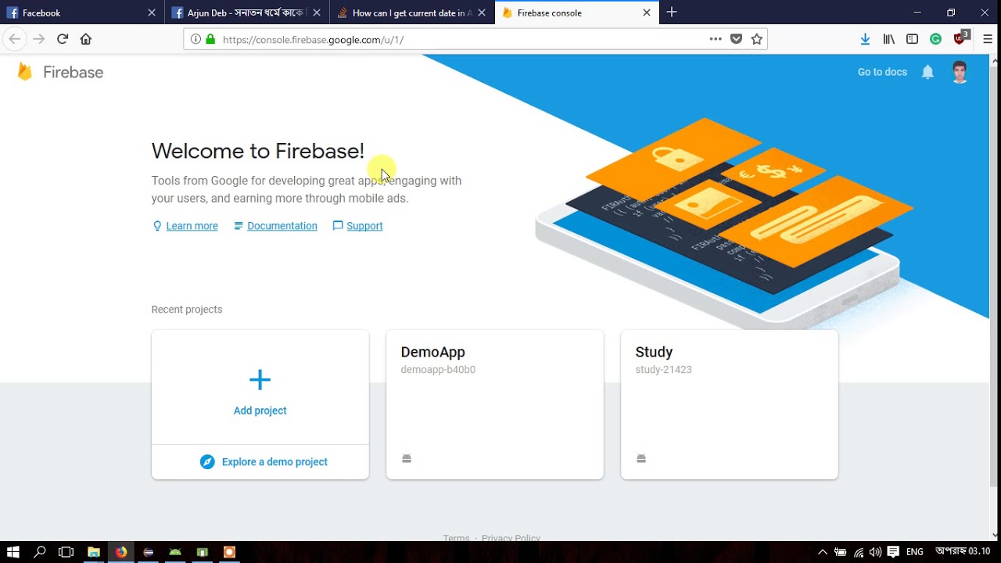Click the Privacy Policy footer link
1001x563 pixels.
(511, 538)
